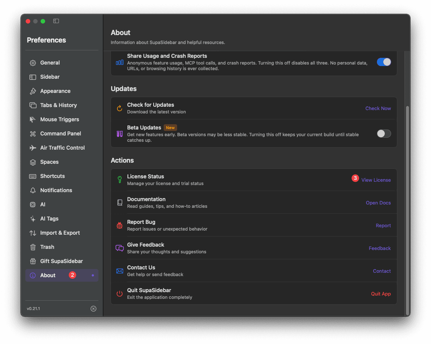The width and height of the screenshot is (431, 344).
Task: Click the v0.21.1 version label
Action: coord(33,309)
